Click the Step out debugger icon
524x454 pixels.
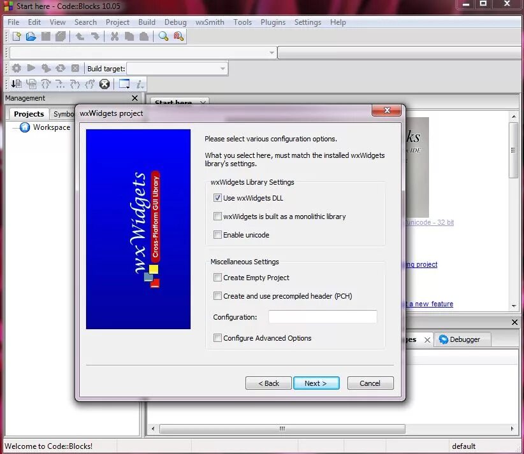point(89,84)
